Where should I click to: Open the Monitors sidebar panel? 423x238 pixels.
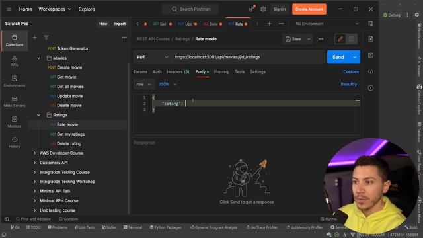[x=15, y=122]
